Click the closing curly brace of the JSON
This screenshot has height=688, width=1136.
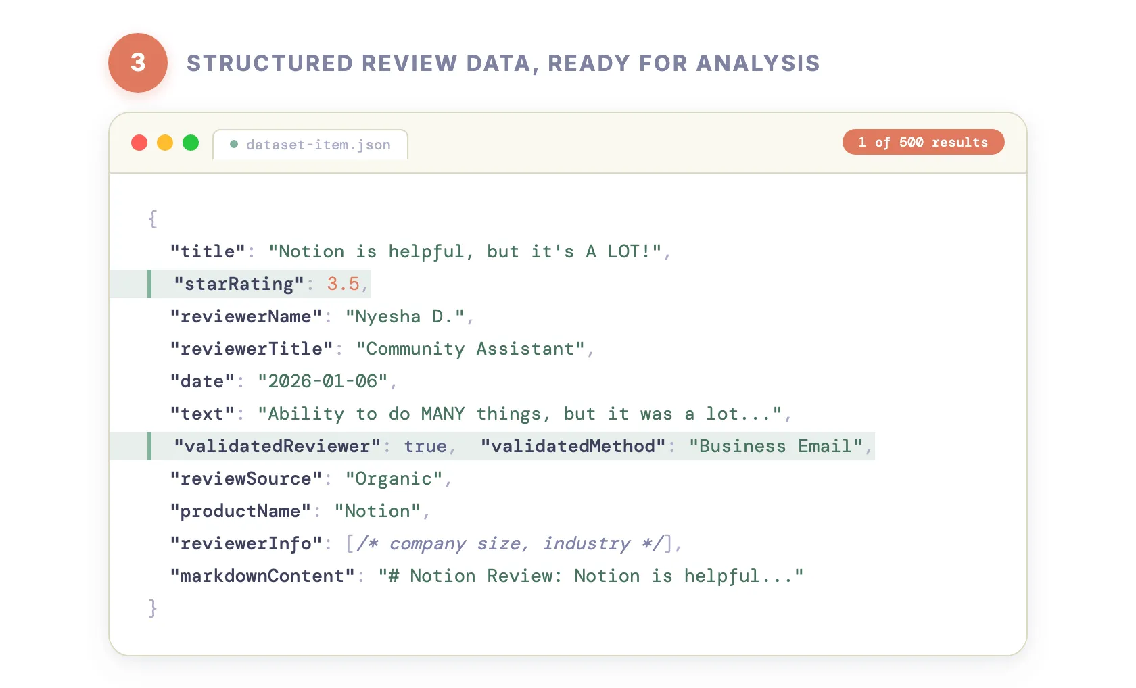153,608
